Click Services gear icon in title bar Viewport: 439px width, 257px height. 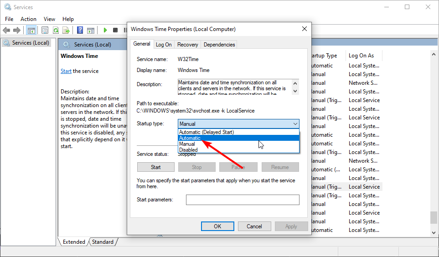point(8,7)
